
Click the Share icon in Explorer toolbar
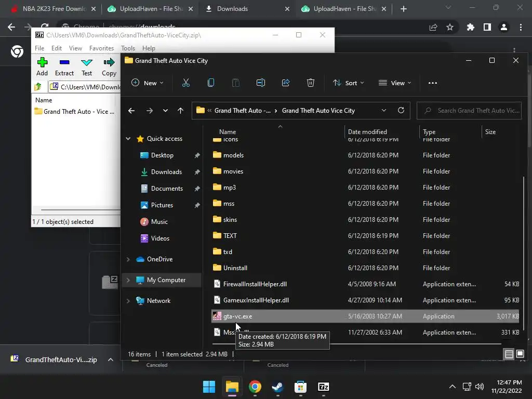(x=286, y=83)
